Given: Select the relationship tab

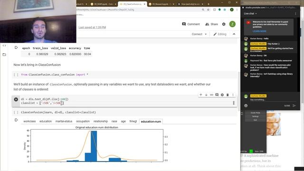Looking at the screenshot, I should point(100,122).
